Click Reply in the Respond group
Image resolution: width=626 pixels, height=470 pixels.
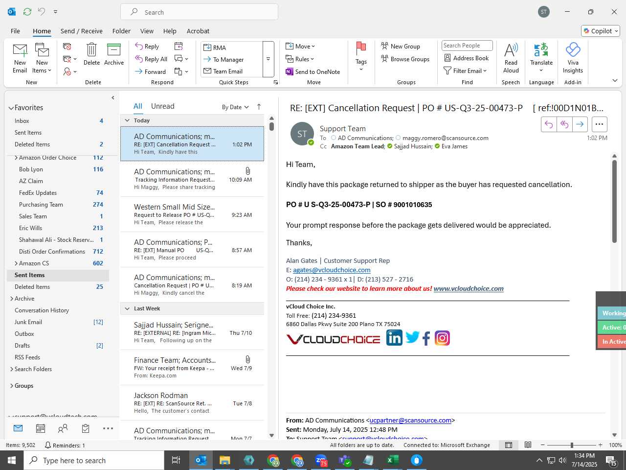(x=147, y=46)
